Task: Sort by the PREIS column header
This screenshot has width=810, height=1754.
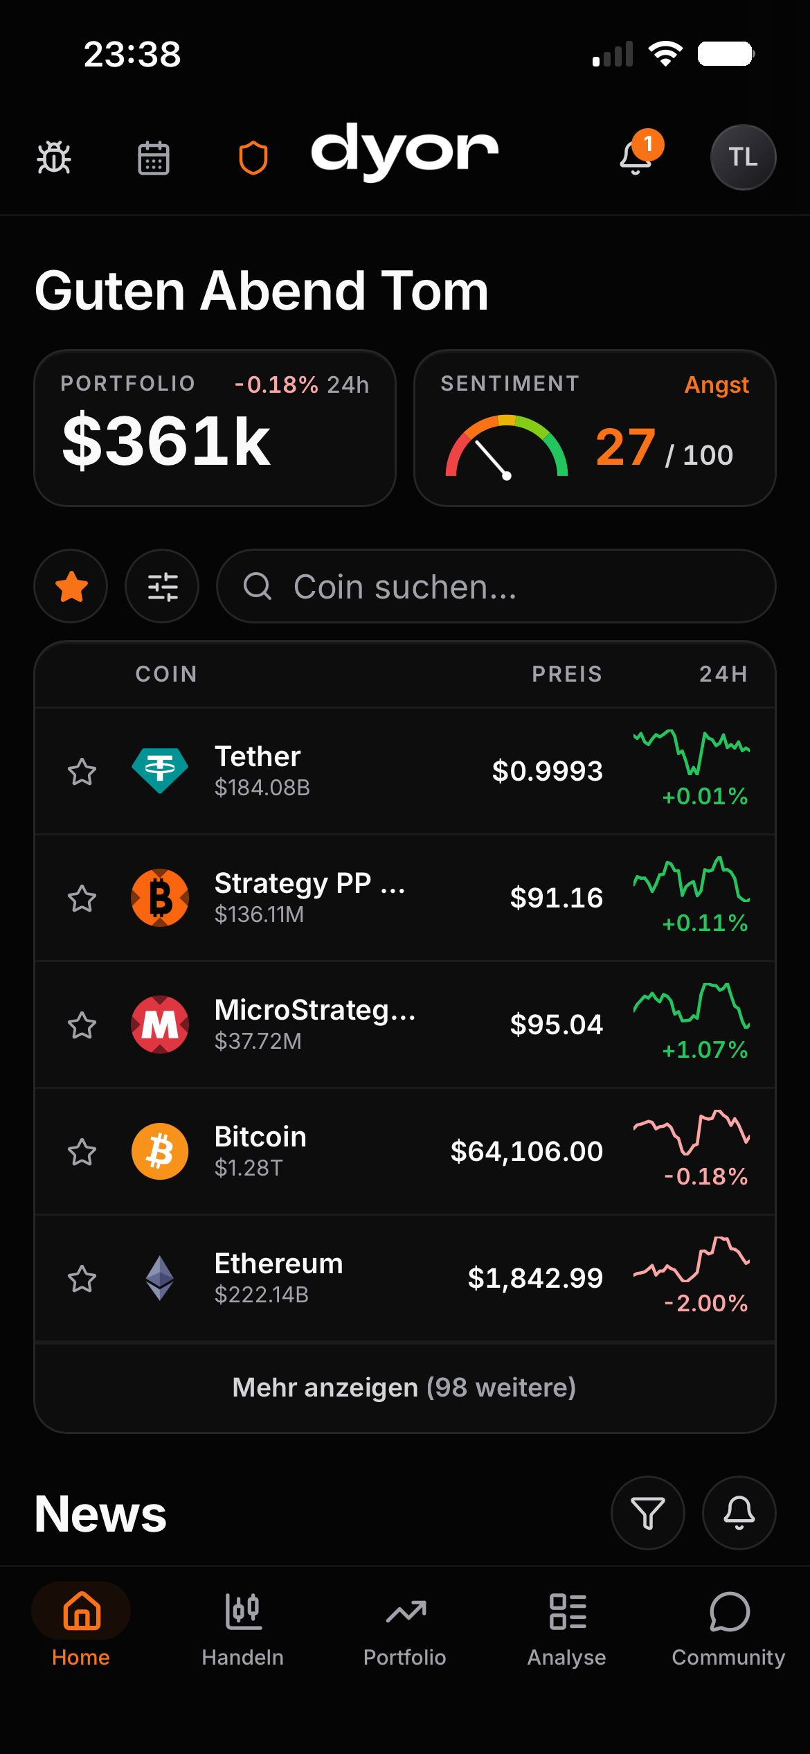Action: tap(567, 674)
